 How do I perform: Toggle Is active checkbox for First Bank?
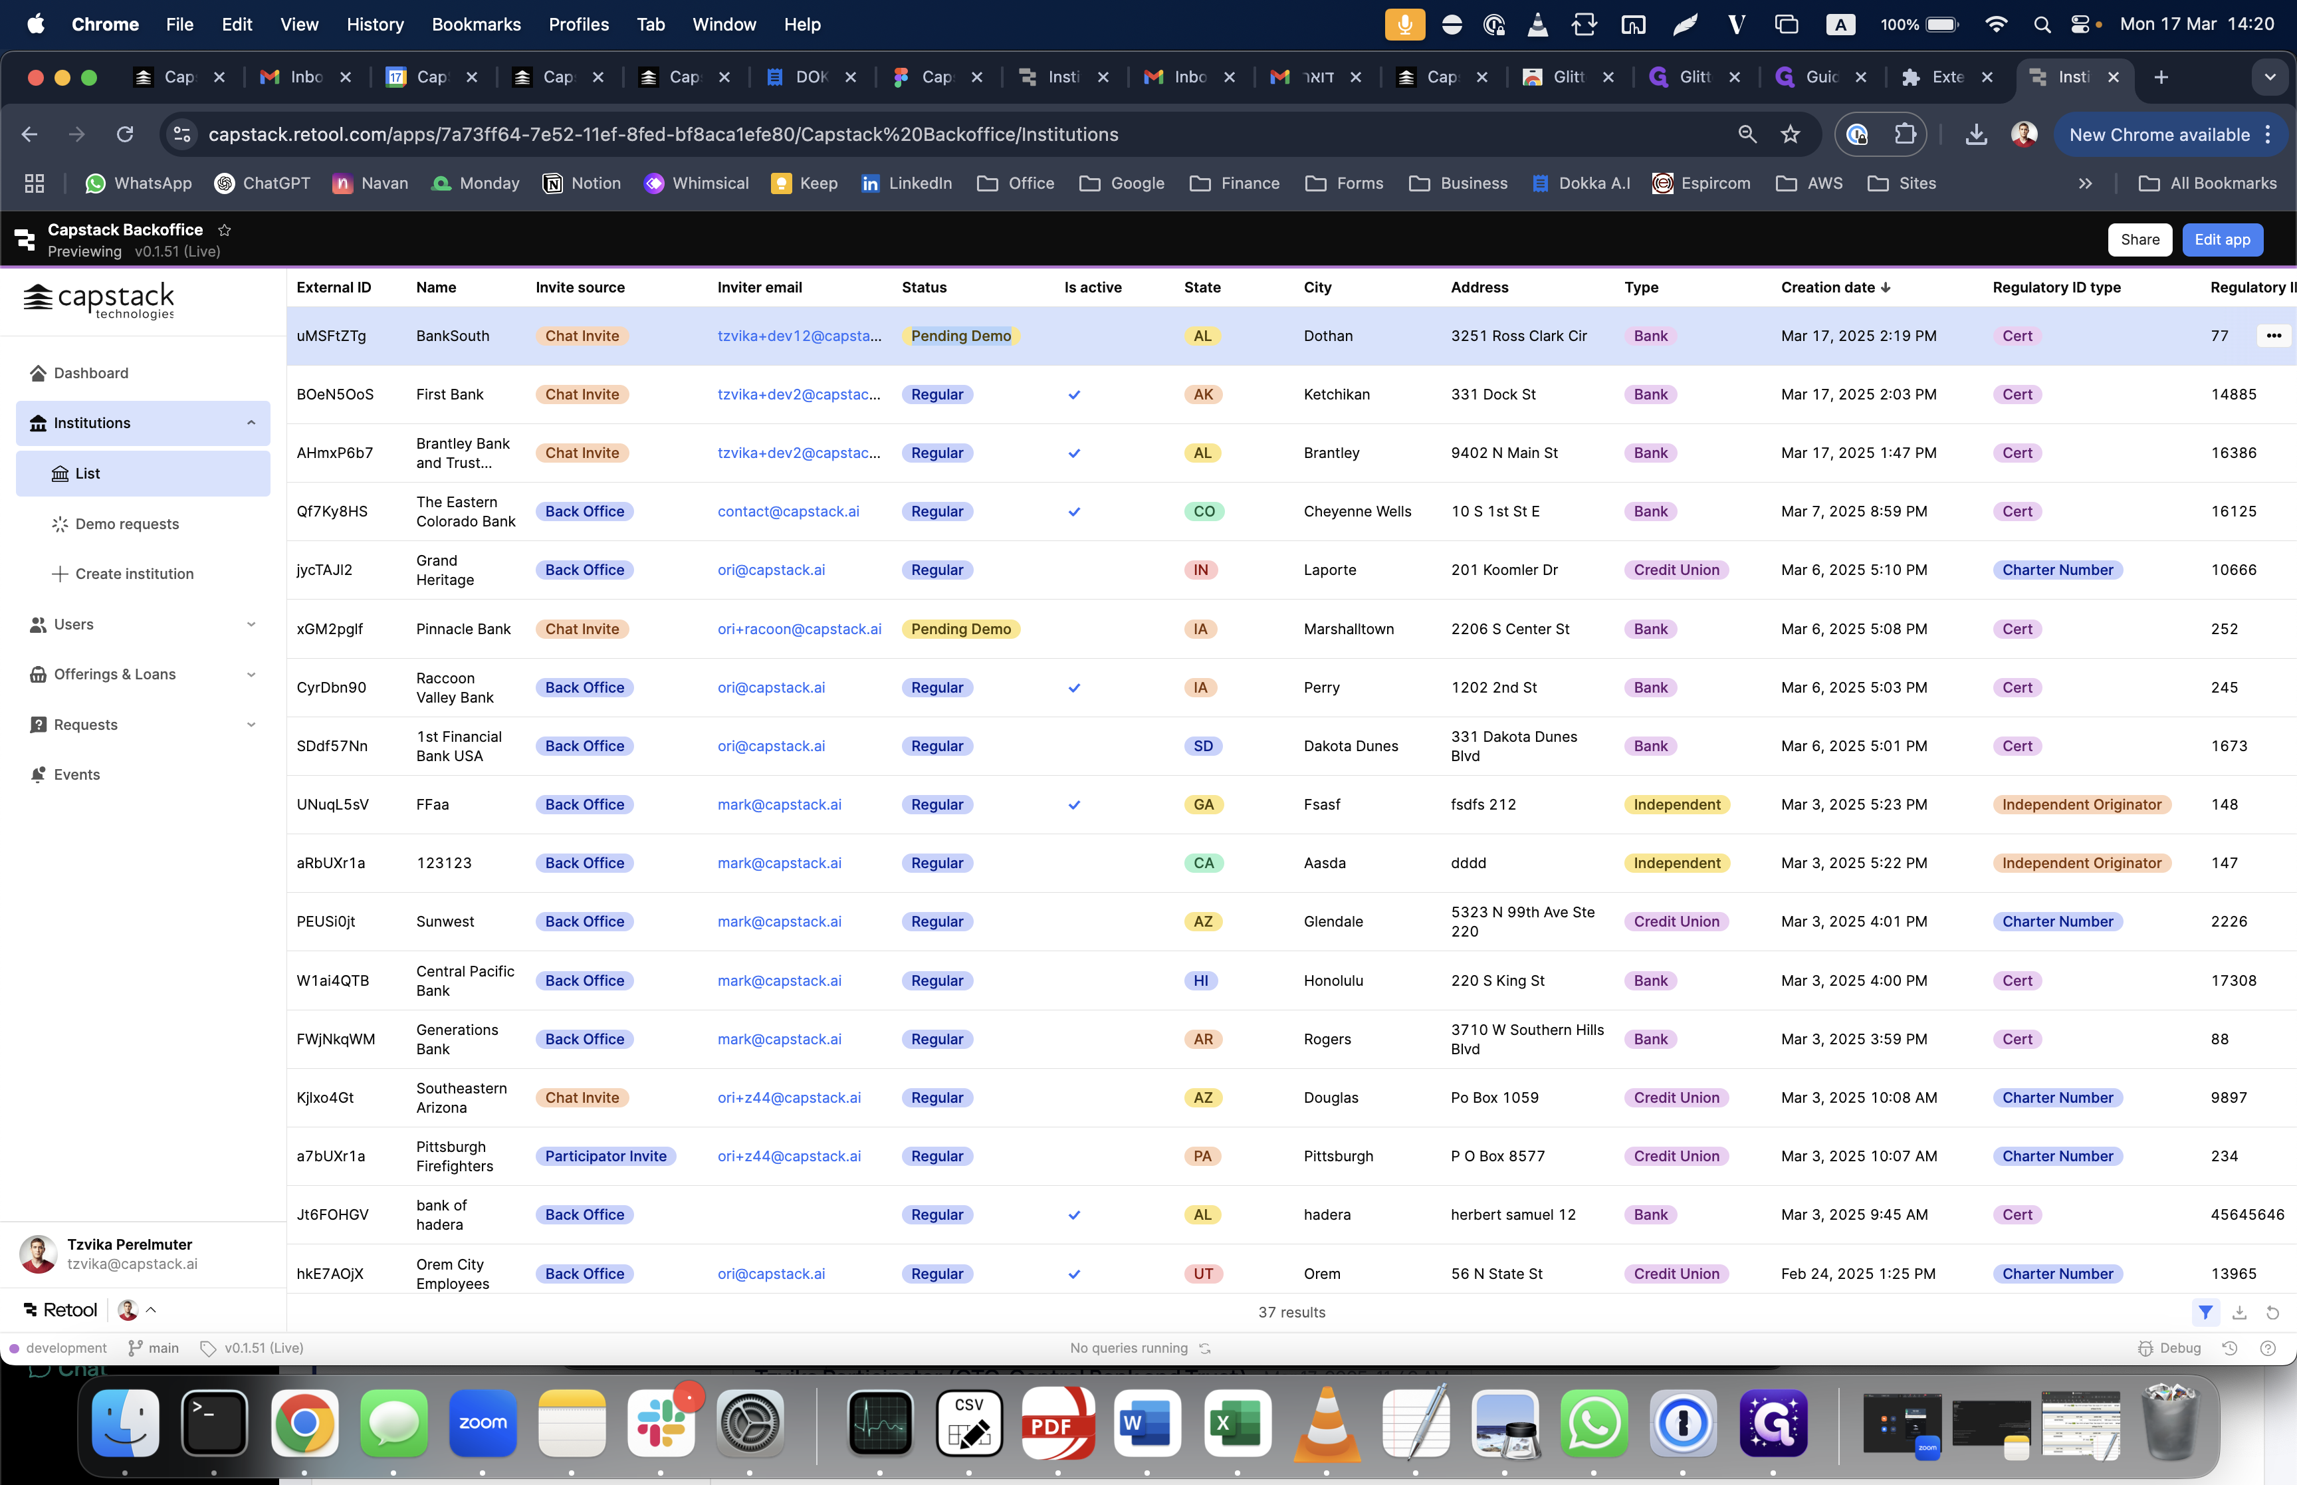click(x=1074, y=394)
